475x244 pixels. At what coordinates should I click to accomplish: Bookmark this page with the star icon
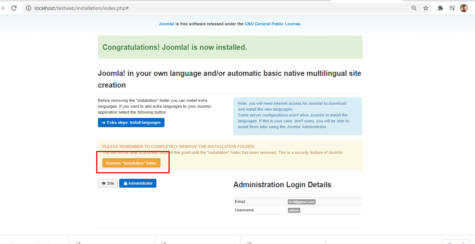click(426, 8)
